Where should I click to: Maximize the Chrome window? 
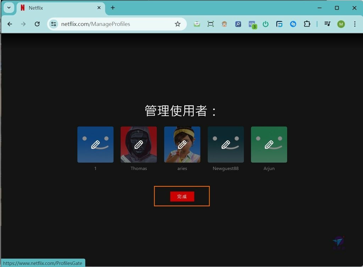point(337,8)
